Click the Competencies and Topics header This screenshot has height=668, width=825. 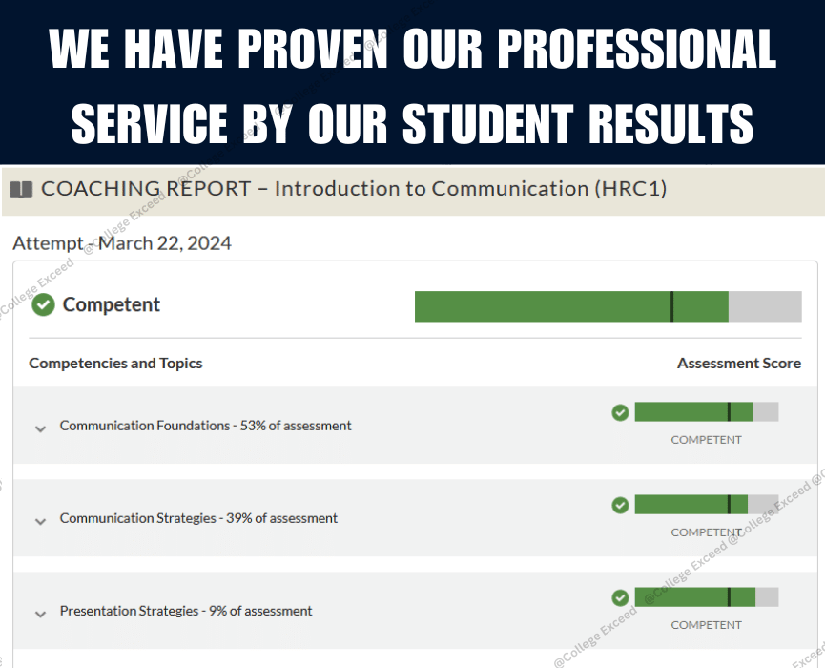115,364
